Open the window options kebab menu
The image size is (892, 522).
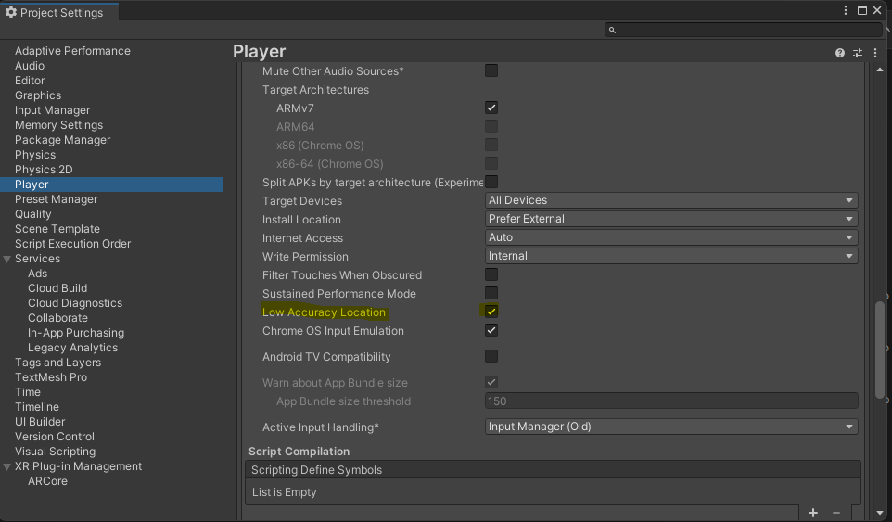pyautogui.click(x=846, y=10)
